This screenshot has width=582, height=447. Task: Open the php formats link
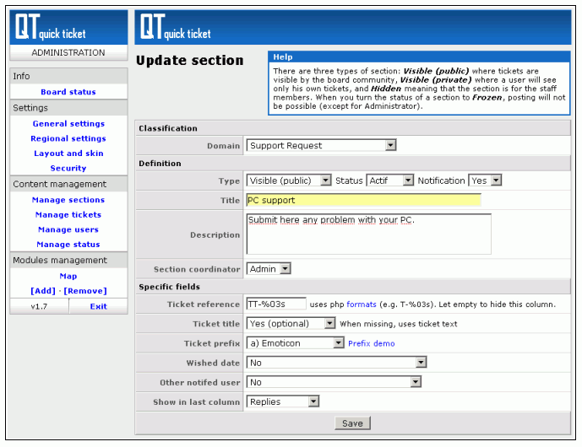[x=360, y=304]
